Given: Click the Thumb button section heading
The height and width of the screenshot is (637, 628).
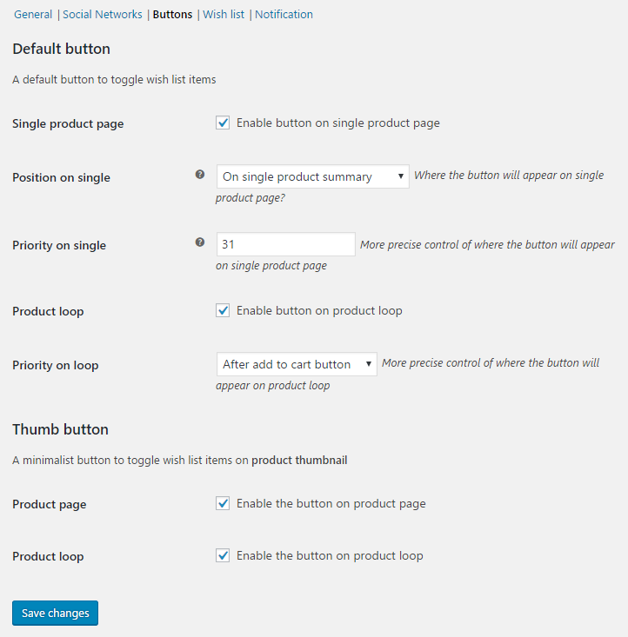Looking at the screenshot, I should point(60,429).
